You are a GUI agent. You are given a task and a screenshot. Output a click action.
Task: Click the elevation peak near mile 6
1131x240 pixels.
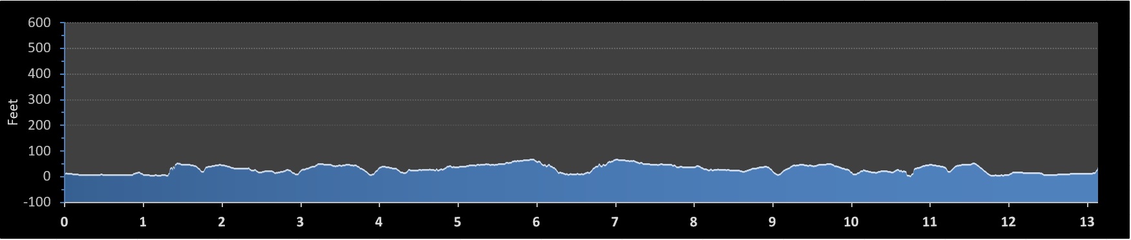(533, 159)
